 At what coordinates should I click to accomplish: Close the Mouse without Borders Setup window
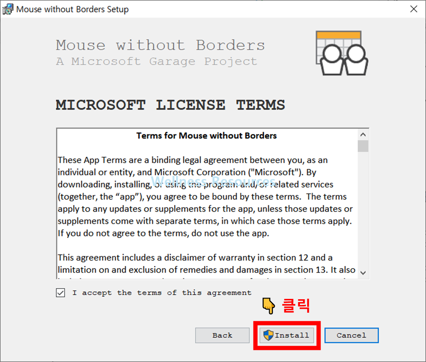pyautogui.click(x=414, y=9)
